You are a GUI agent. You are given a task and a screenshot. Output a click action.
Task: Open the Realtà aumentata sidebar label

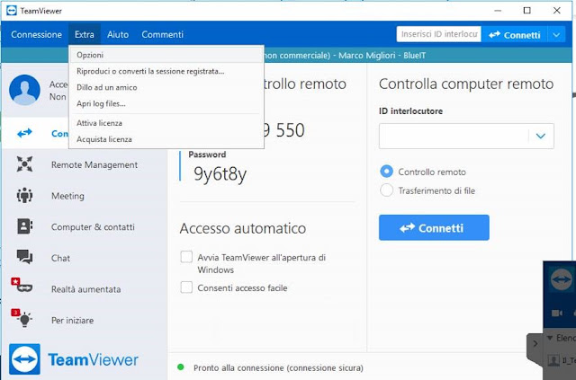86,289
